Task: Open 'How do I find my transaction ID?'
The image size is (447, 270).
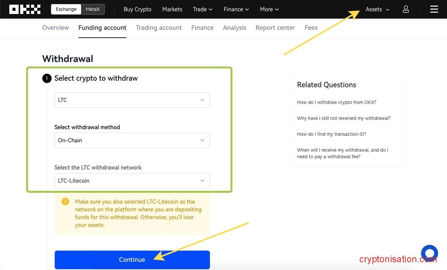Action: pos(331,134)
